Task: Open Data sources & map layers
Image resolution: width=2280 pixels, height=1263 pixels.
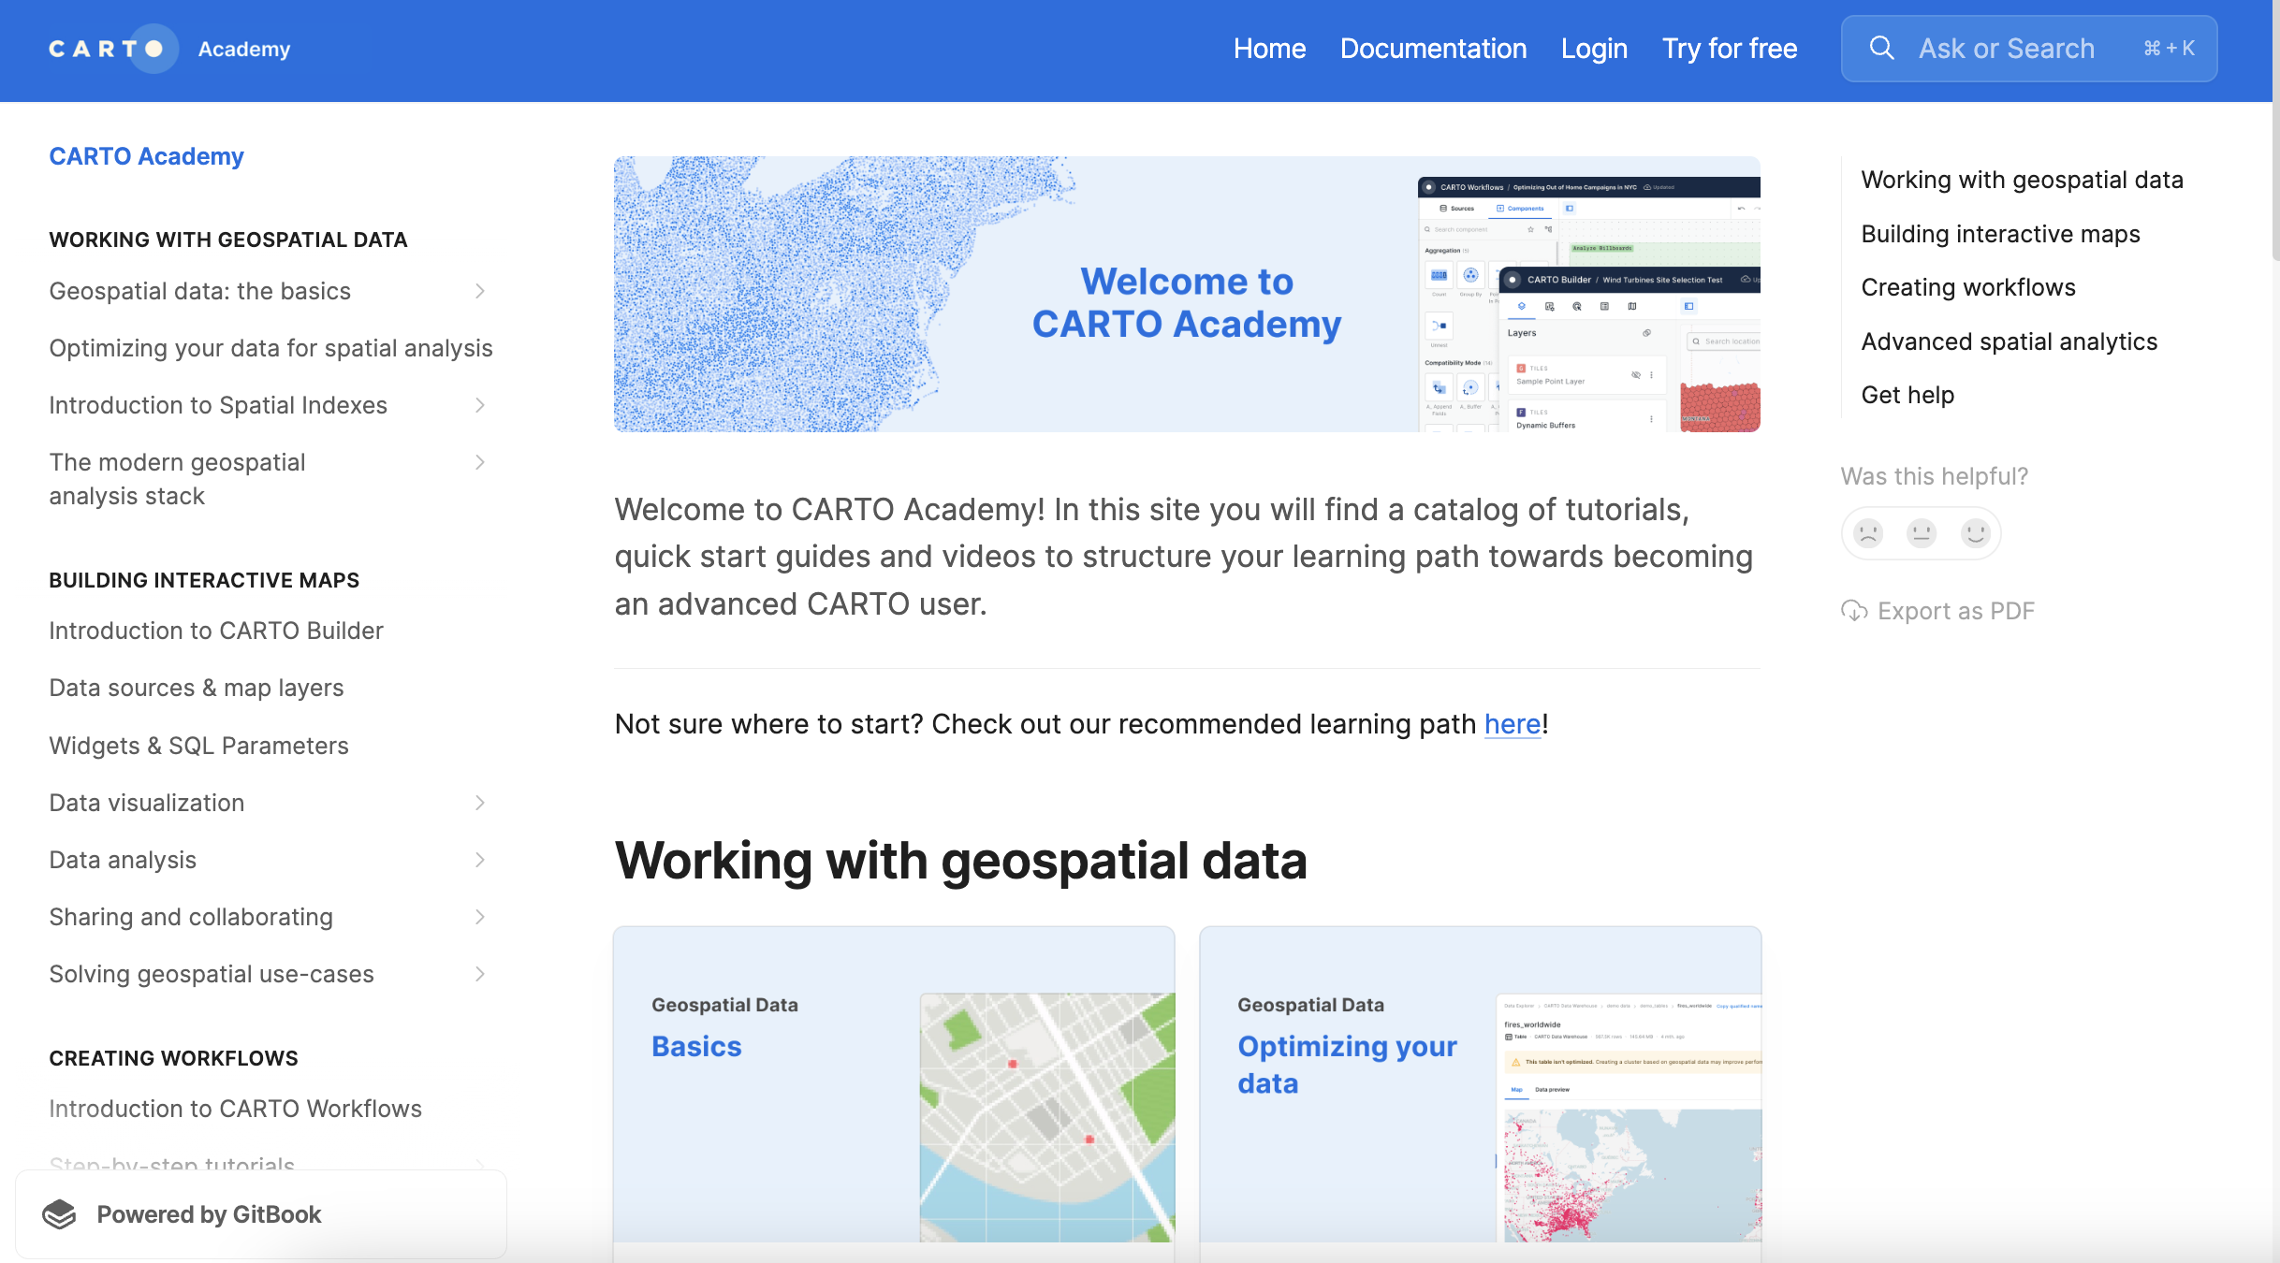Action: (x=197, y=688)
